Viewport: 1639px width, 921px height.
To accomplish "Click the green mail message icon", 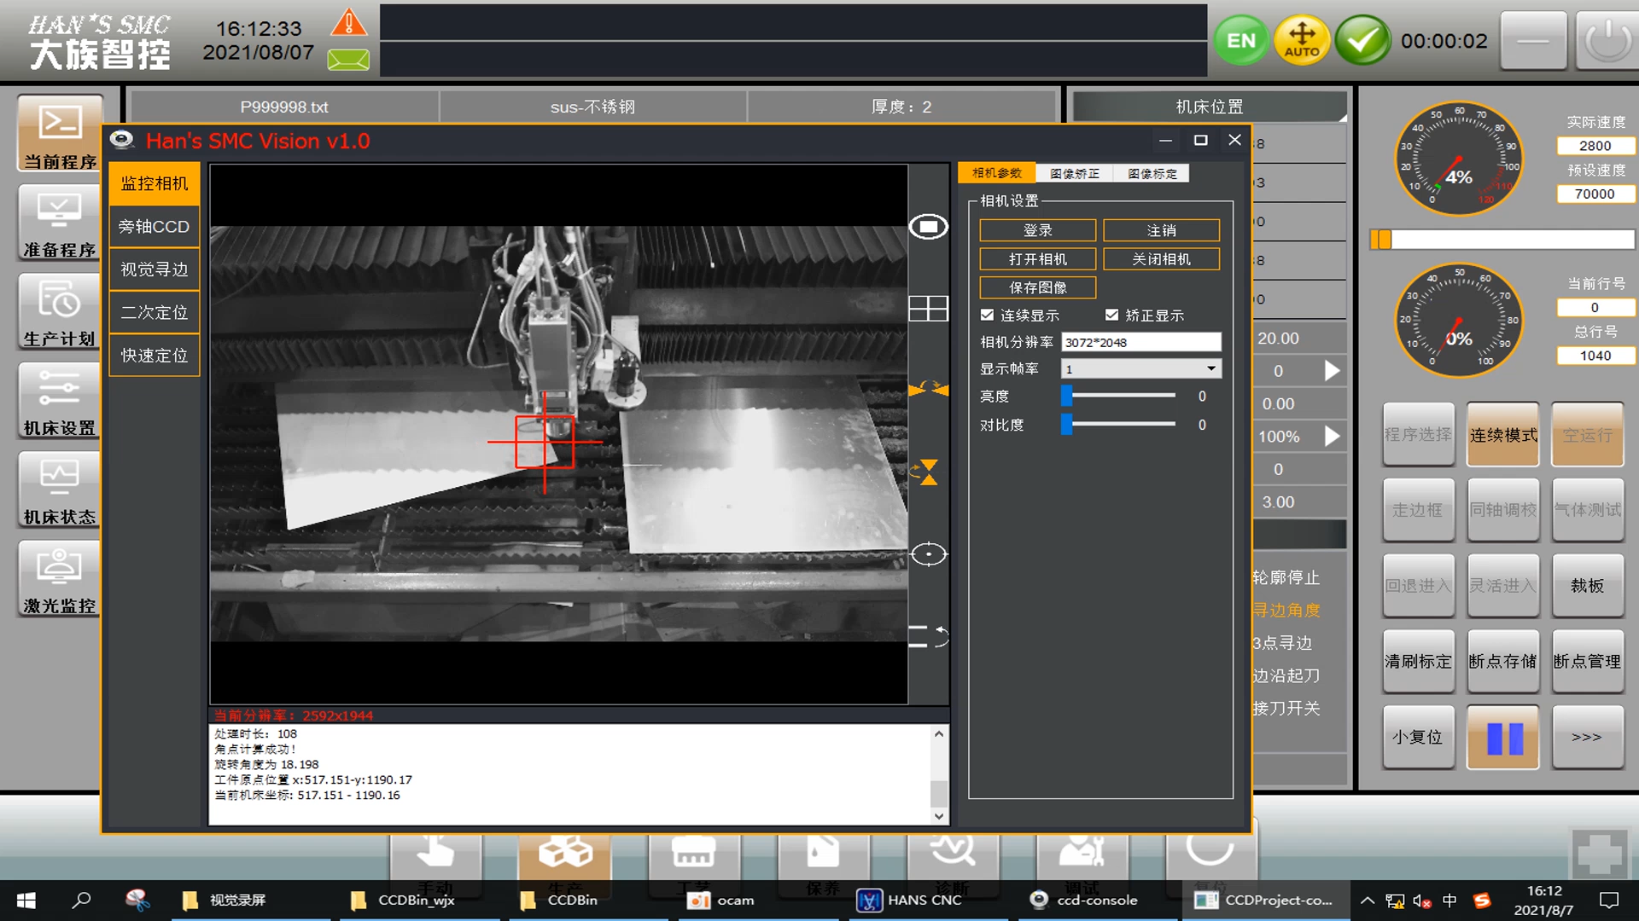I will pyautogui.click(x=348, y=60).
